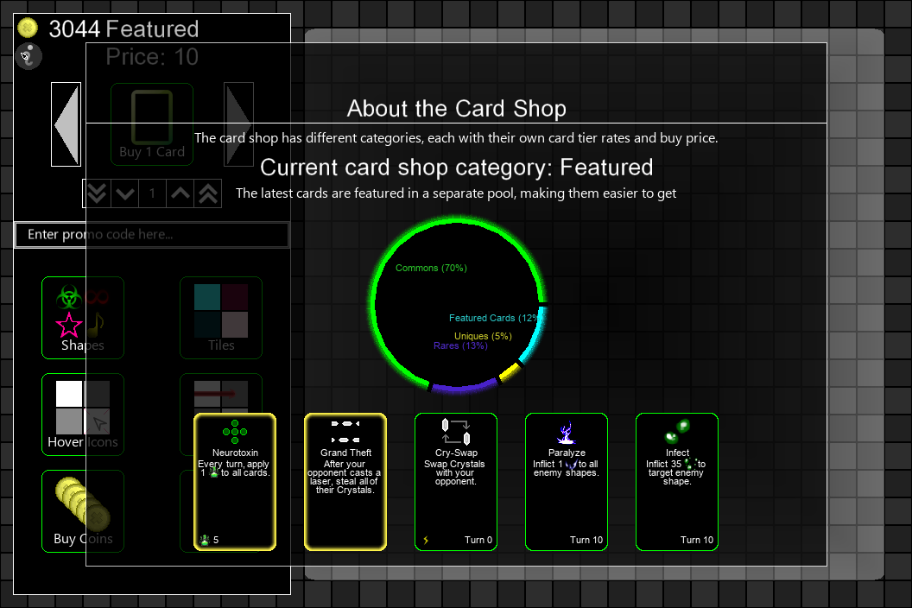The height and width of the screenshot is (608, 912).
Task: Select the Grand Theft card
Action: (x=345, y=482)
